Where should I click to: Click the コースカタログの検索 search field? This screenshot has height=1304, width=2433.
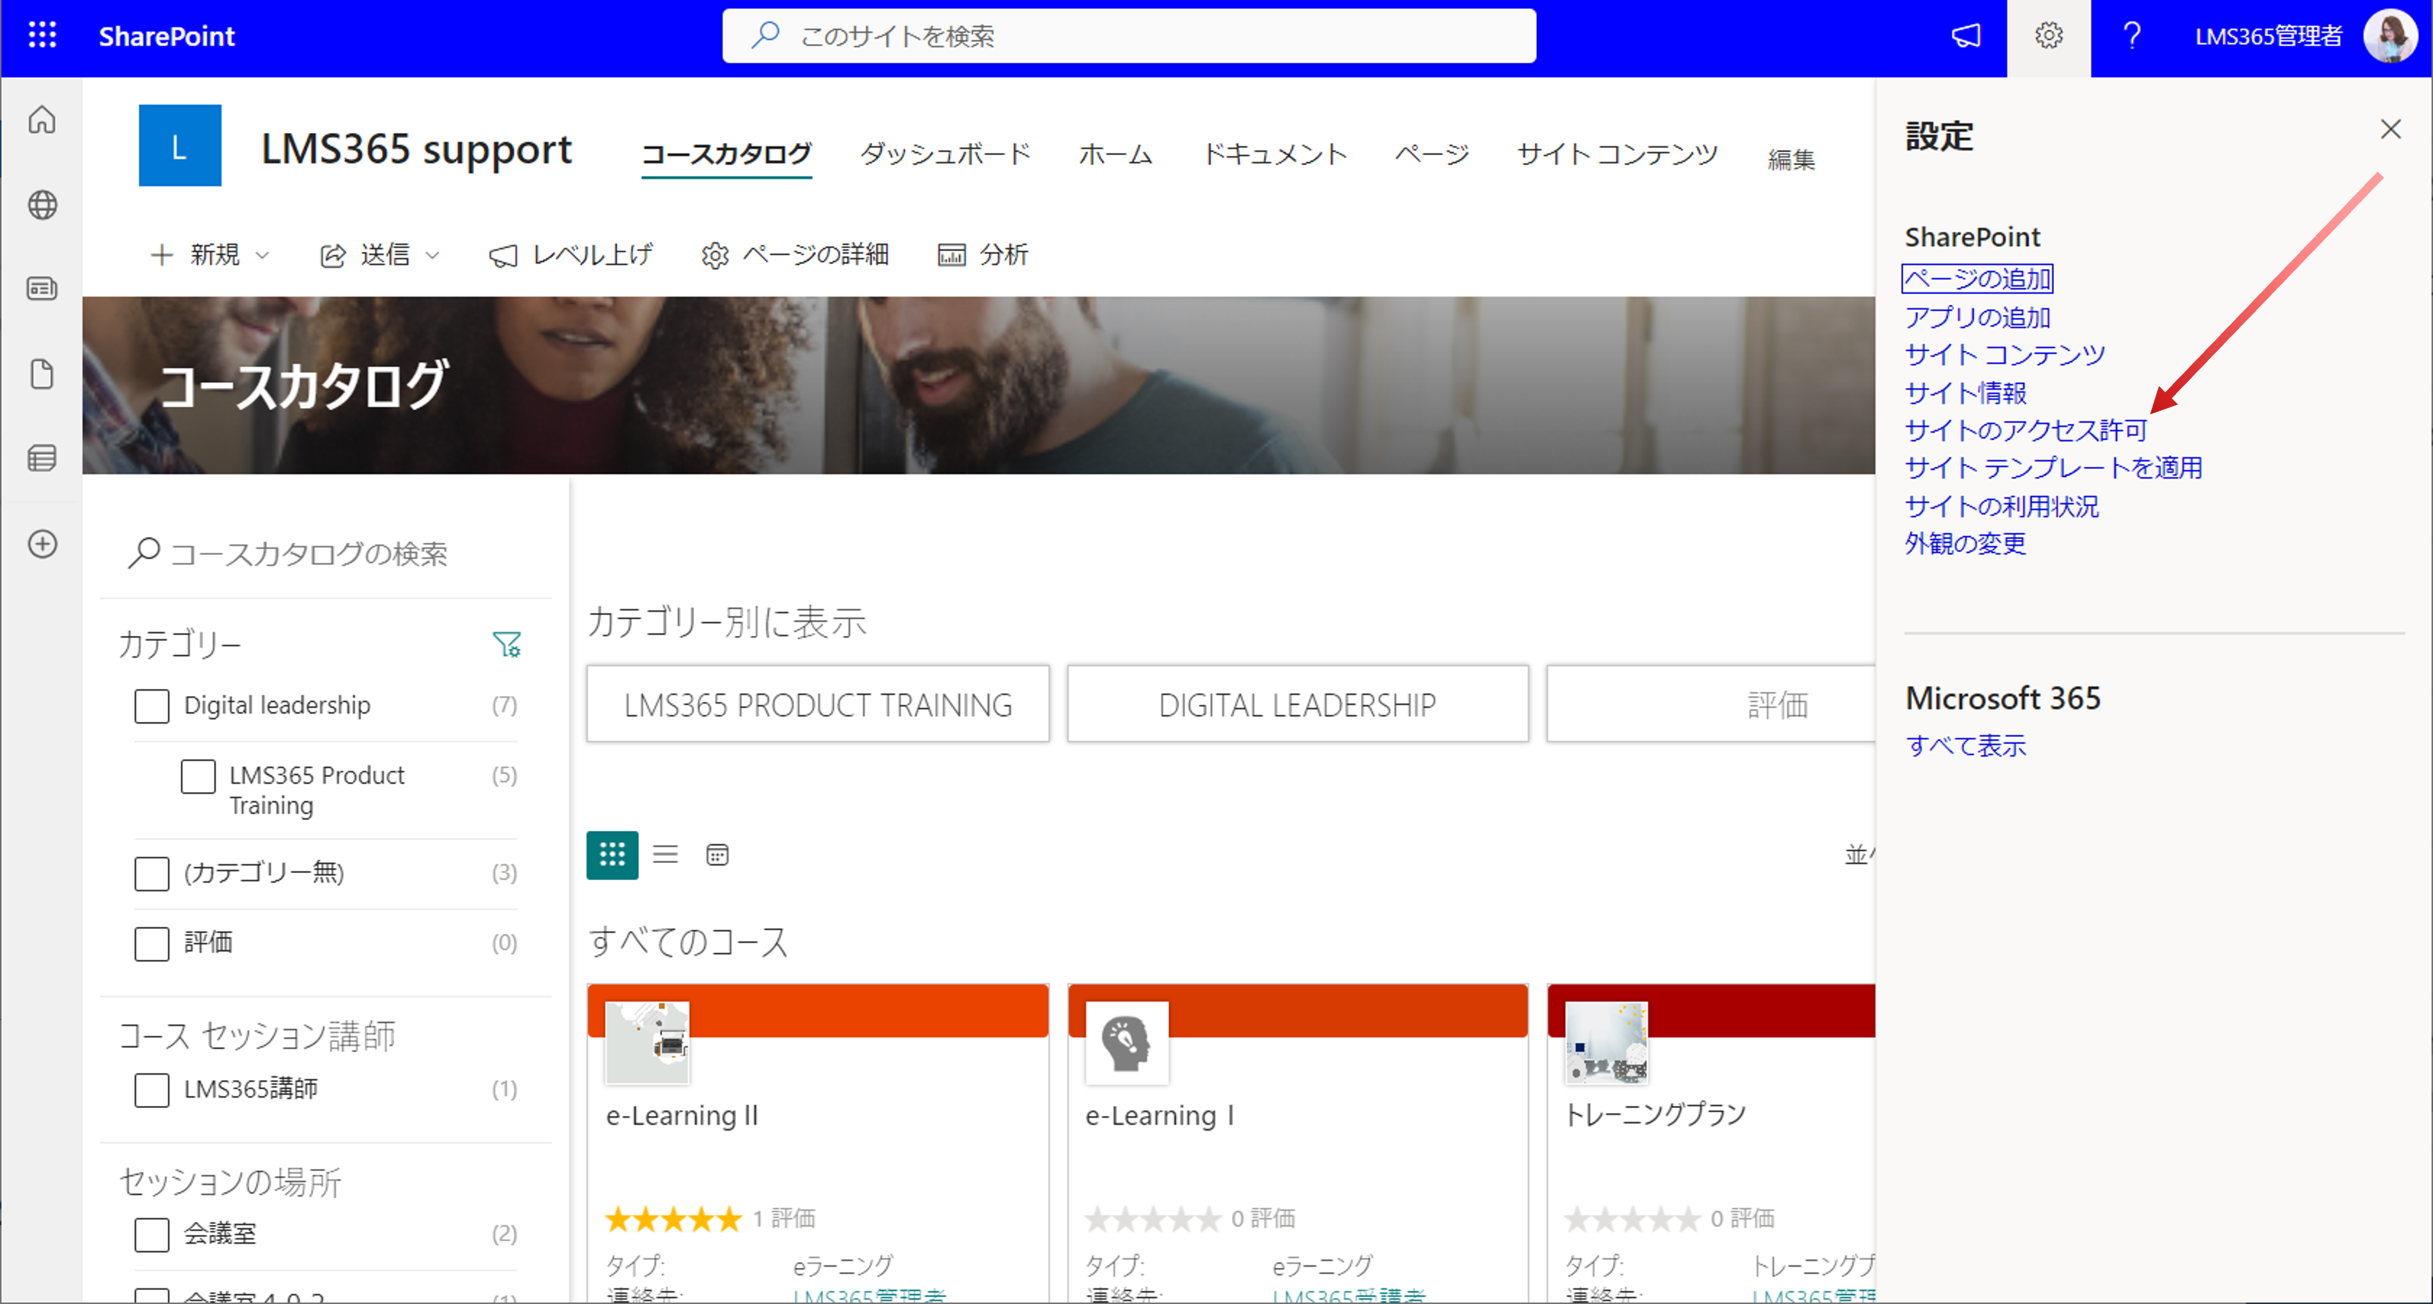coord(326,554)
